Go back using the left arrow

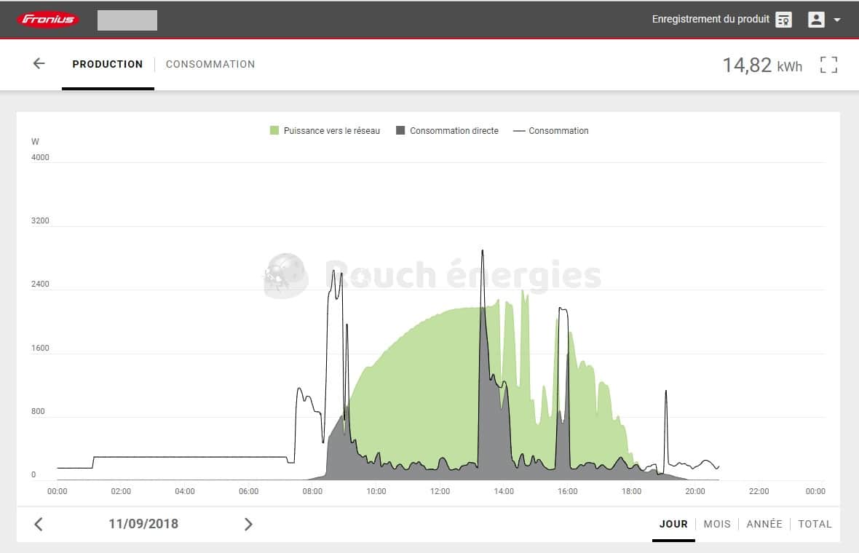click(39, 64)
